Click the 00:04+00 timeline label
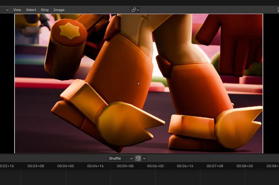The height and width of the screenshot is (185, 279). tap(66, 166)
